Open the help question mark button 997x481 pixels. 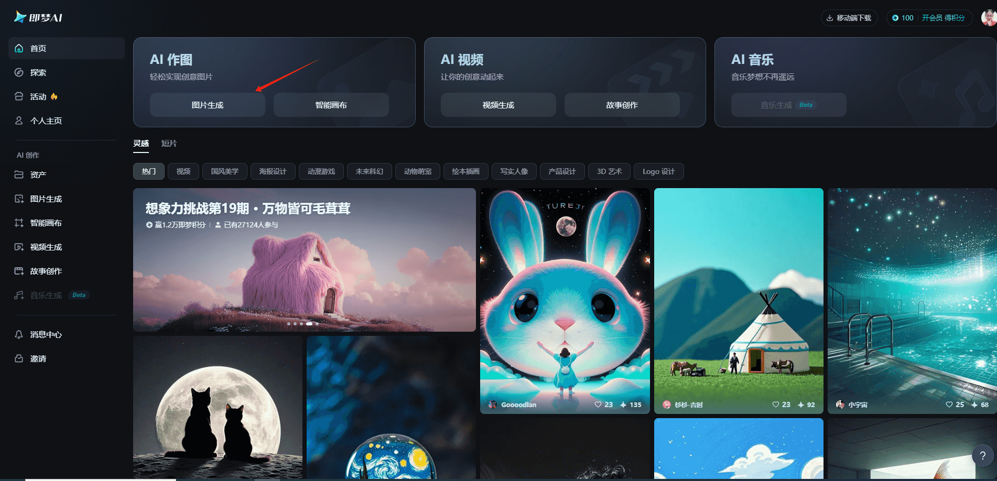[x=983, y=456]
